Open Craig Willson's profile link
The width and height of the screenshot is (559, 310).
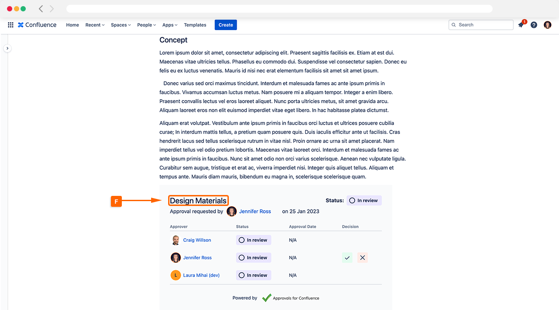click(x=197, y=240)
